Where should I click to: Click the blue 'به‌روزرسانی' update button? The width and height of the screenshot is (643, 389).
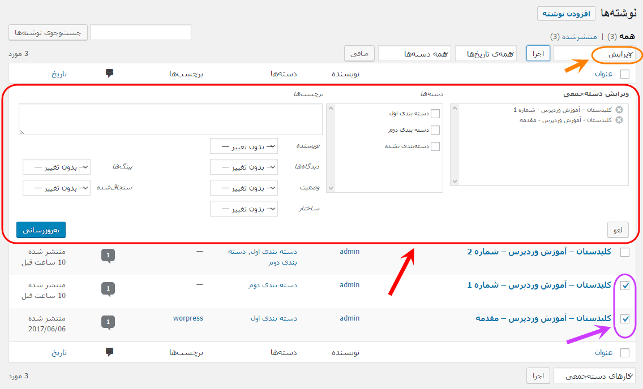tap(41, 230)
